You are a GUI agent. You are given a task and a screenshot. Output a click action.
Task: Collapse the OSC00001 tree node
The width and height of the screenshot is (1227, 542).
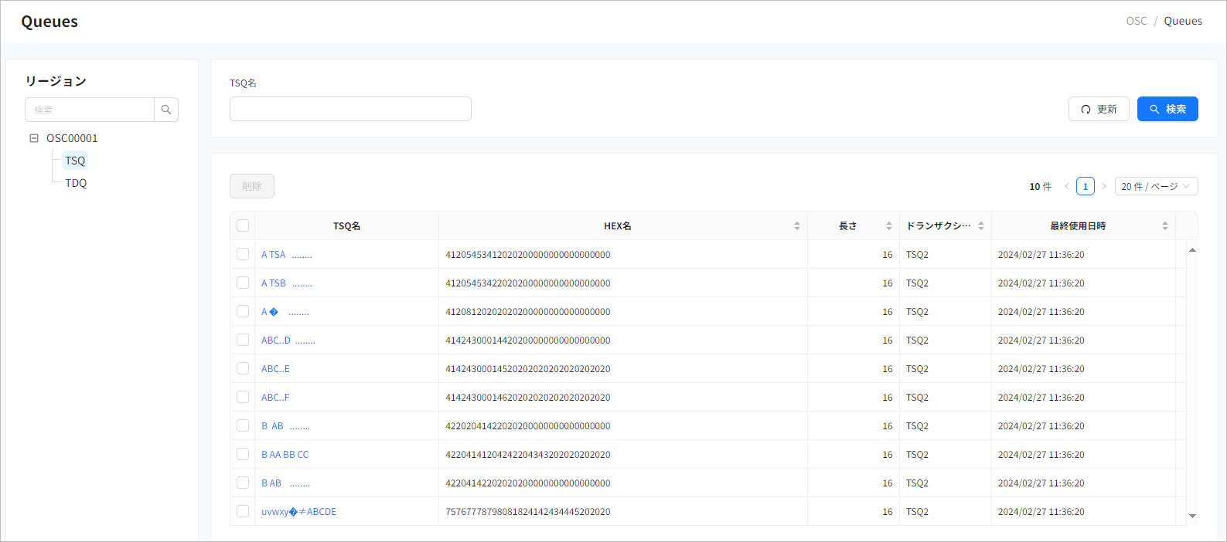tap(34, 138)
